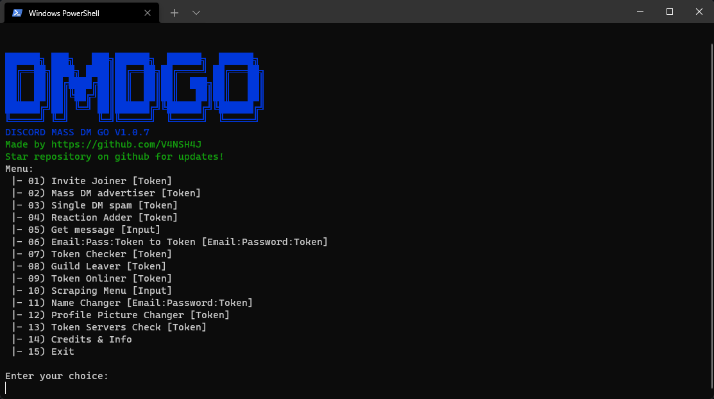Click 'Star repository on github for updates!' text

coord(114,157)
